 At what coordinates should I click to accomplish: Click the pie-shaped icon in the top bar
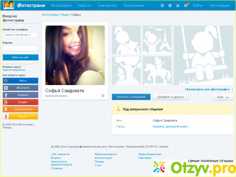point(170,6)
